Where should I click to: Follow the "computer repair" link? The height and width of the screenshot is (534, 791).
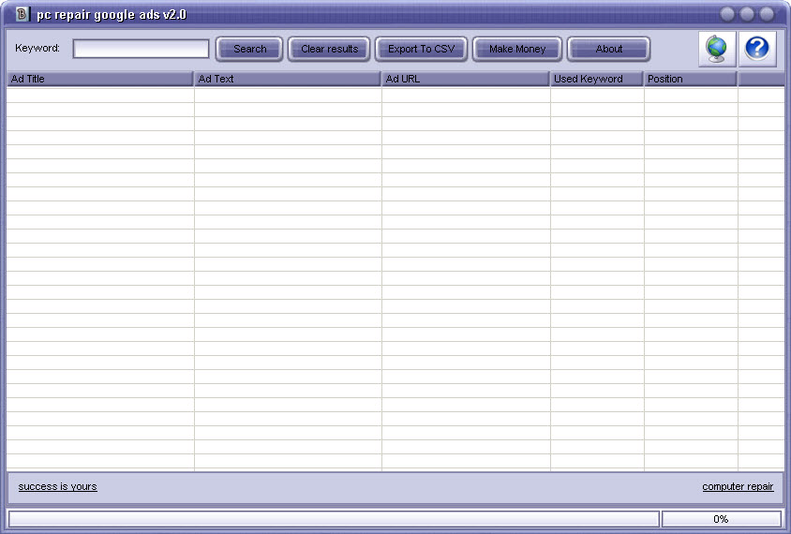[x=738, y=486]
